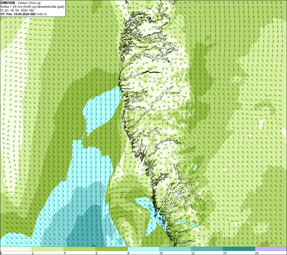Click legend tick label '14'

pyautogui.click(x=225, y=253)
